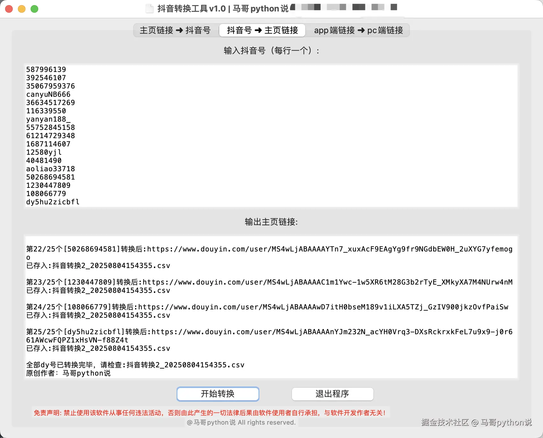The width and height of the screenshot is (543, 438).
Task: Click the green zoom traffic light
Action: pyautogui.click(x=33, y=9)
